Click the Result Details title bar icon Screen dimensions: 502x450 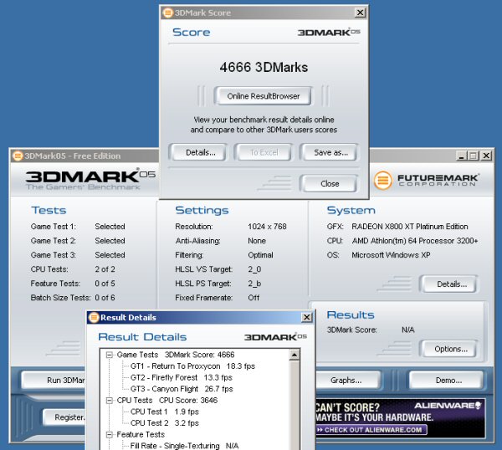click(94, 318)
